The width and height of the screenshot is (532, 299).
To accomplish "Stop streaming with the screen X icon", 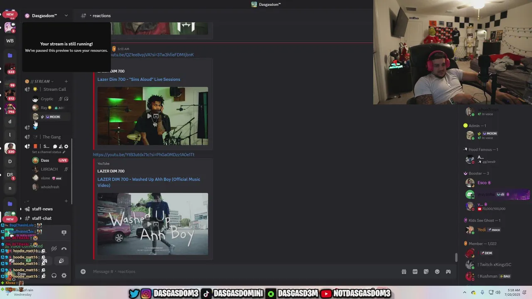I will tap(64, 233).
